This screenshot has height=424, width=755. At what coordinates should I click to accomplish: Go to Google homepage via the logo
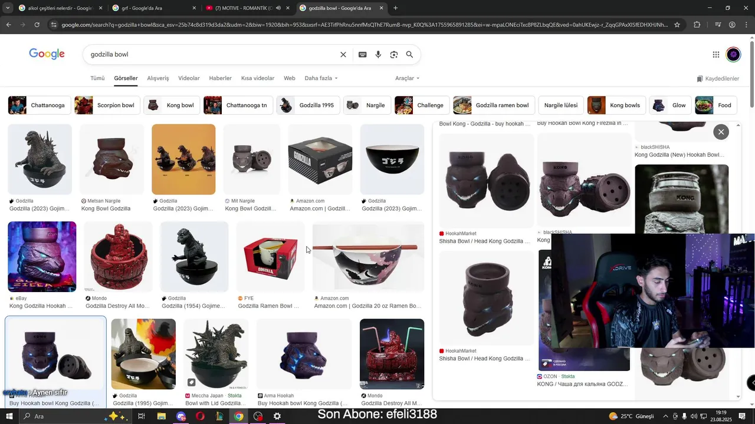click(x=47, y=54)
